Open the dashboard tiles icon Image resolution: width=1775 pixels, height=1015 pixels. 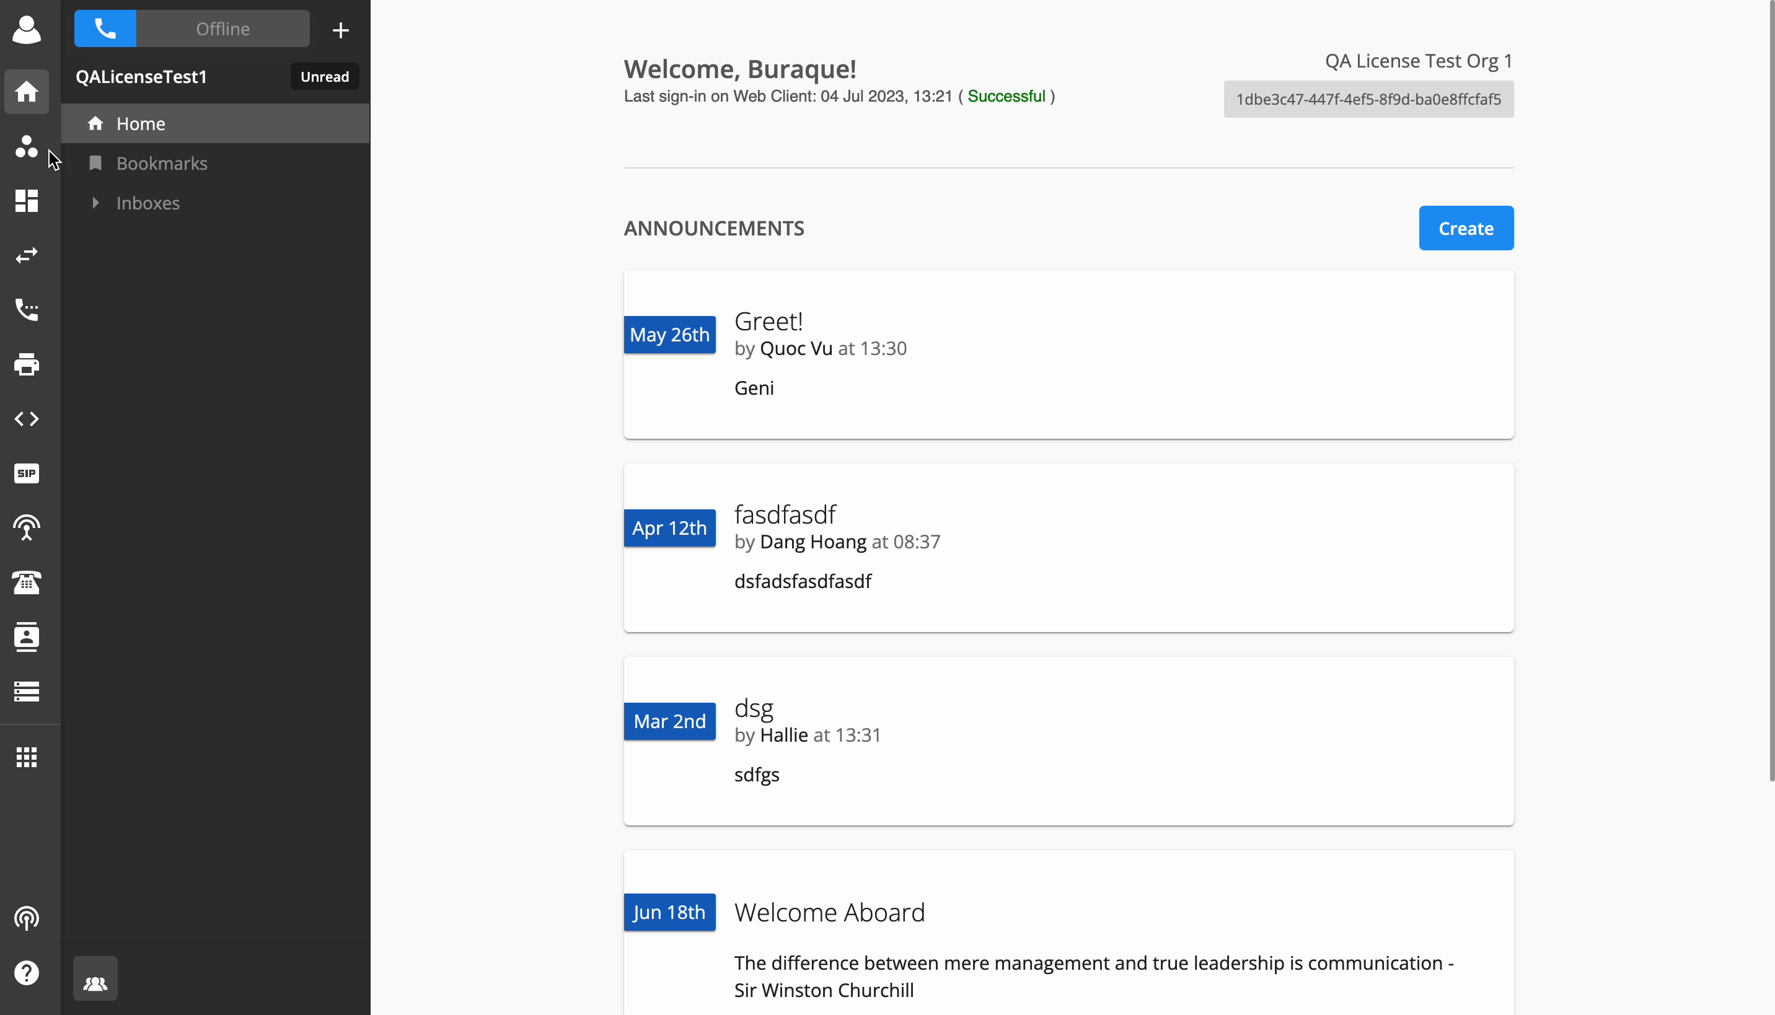[x=27, y=201]
